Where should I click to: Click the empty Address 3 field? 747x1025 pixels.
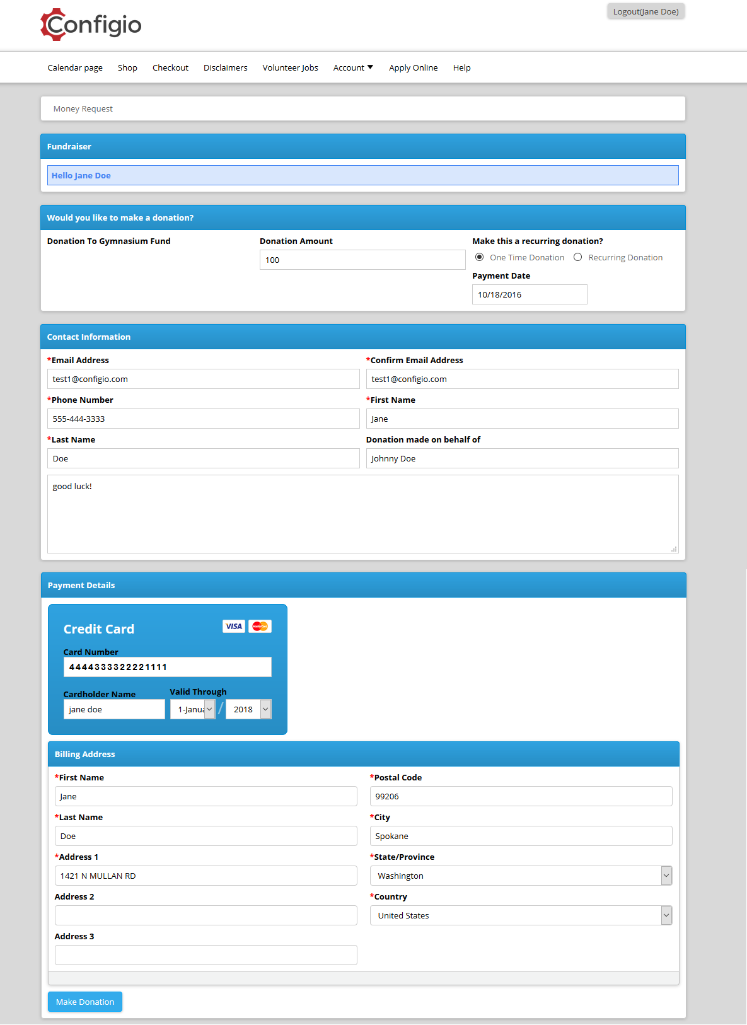(x=206, y=955)
